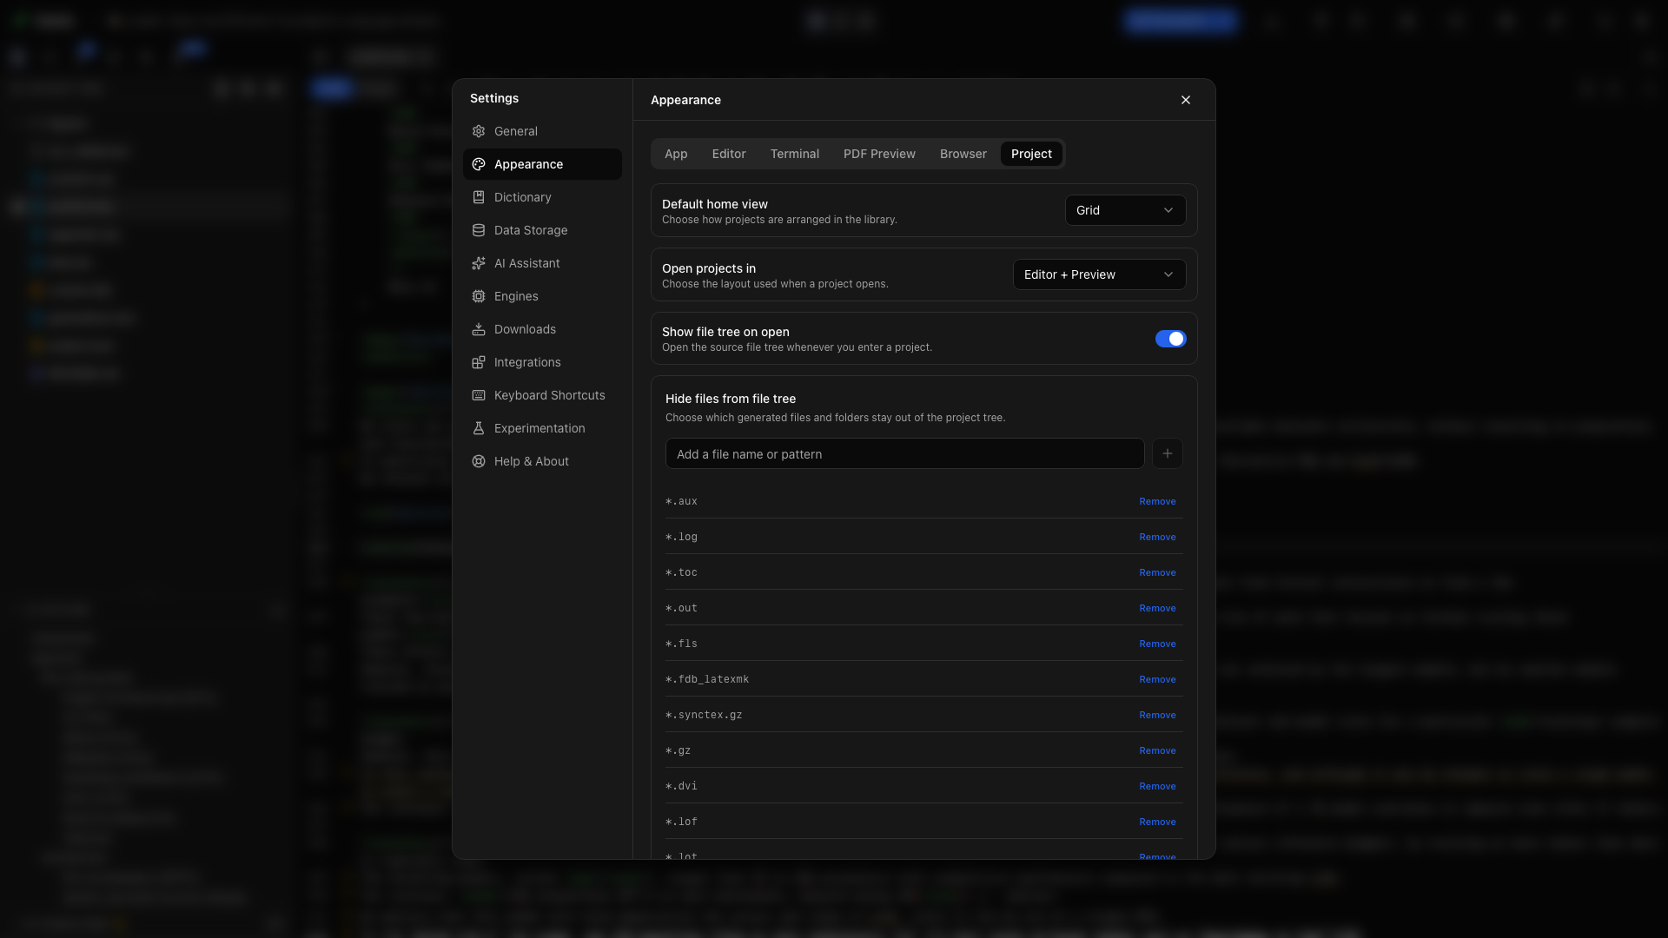Open the Engines chip icon
This screenshot has height=938, width=1668.
coord(479,296)
